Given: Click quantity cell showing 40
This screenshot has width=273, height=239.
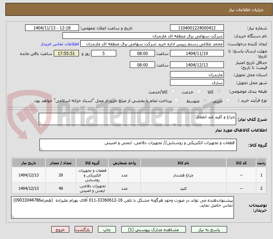Looking at the screenshot, I should pyautogui.click(x=61, y=188).
